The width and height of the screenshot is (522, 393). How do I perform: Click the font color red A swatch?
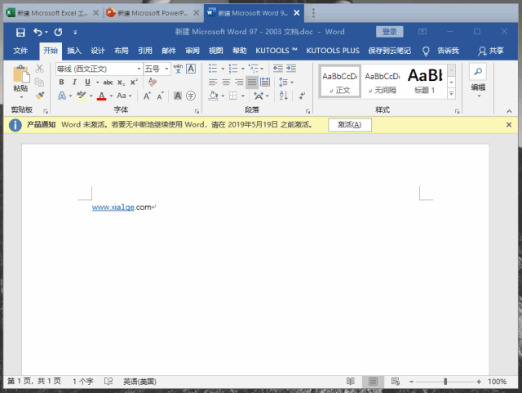pyautogui.click(x=101, y=96)
